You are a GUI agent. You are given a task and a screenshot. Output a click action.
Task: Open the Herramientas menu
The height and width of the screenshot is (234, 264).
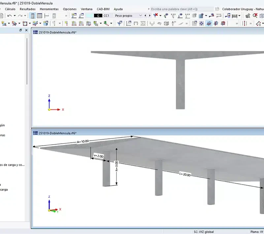(x=49, y=9)
